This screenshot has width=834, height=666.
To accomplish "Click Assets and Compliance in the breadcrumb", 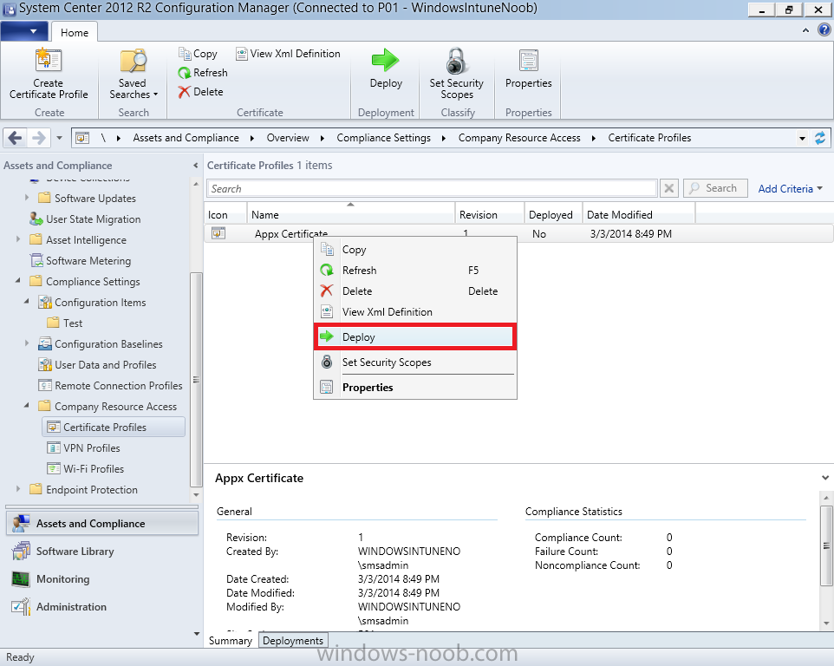I will coord(186,138).
